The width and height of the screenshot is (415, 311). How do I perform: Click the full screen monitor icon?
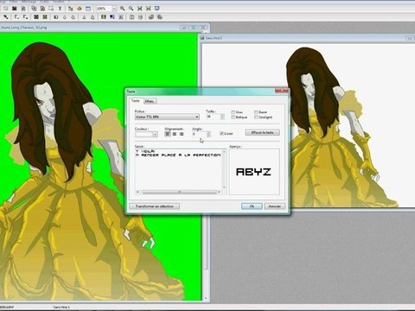[157, 9]
